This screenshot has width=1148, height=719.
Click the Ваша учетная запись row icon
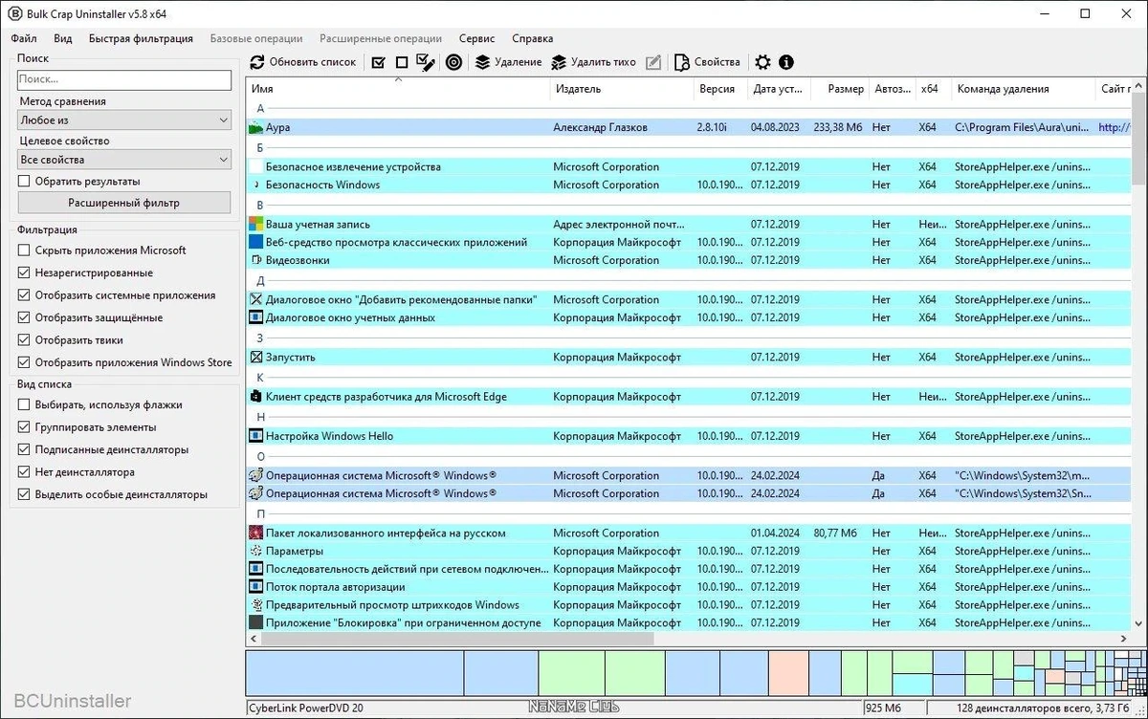tap(255, 224)
